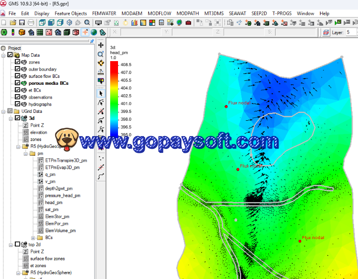Collapse the pm folder in tree
Image resolution: width=358 pixels, height=279 pixels.
(x=26, y=153)
